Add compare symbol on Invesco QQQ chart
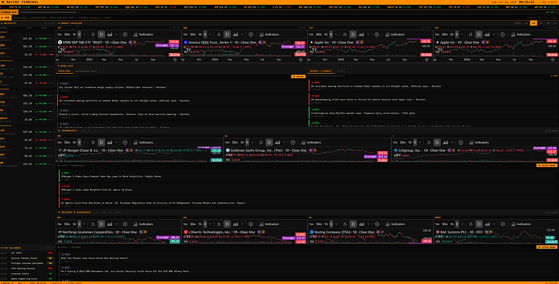The width and height of the screenshot is (559, 284). [x=251, y=34]
